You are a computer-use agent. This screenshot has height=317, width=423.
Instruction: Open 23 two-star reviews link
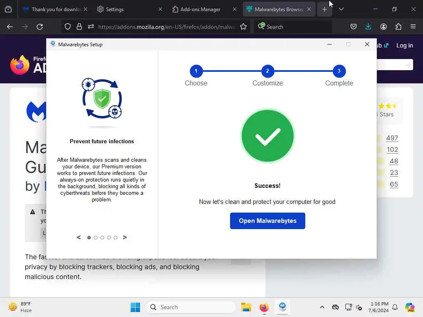(x=394, y=173)
